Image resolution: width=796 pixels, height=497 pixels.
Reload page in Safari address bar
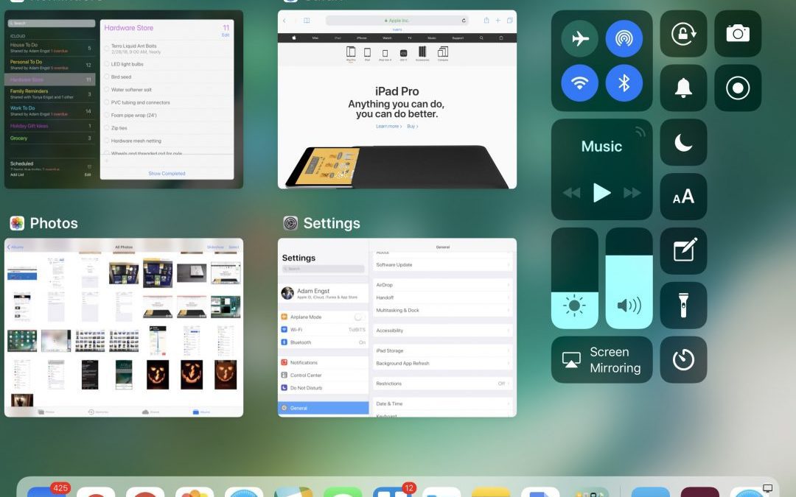coord(464,21)
